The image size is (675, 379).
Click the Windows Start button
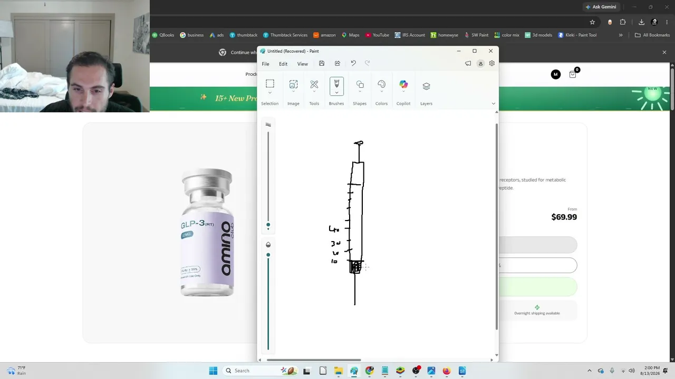click(213, 371)
